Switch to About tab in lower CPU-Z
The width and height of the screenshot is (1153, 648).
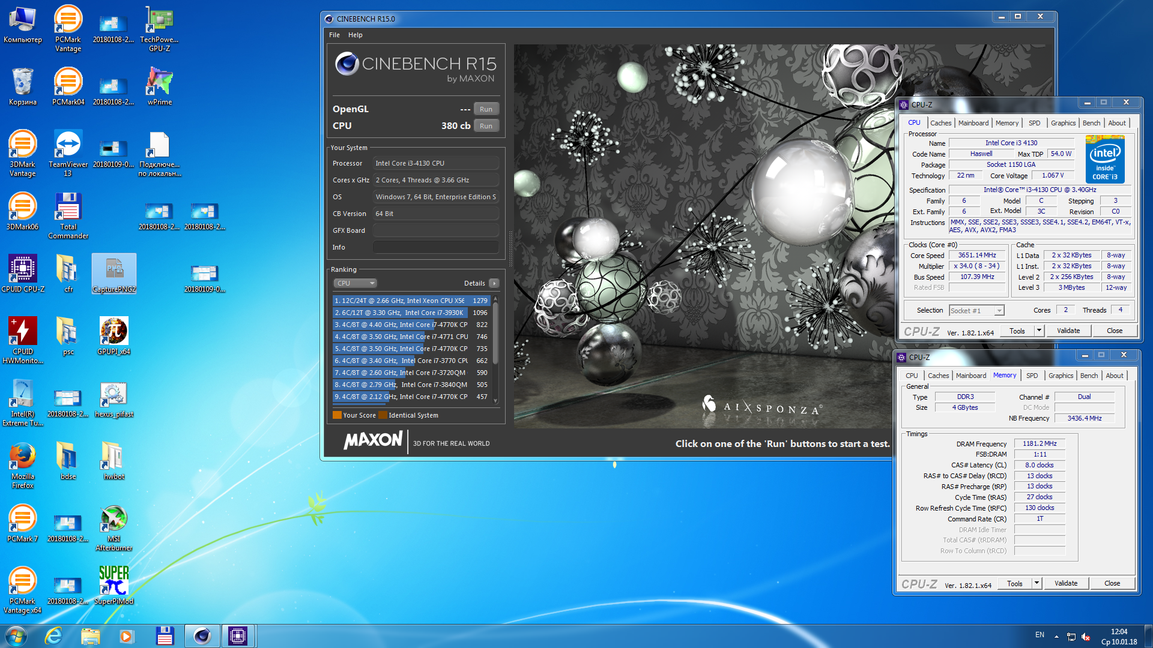coord(1114,376)
